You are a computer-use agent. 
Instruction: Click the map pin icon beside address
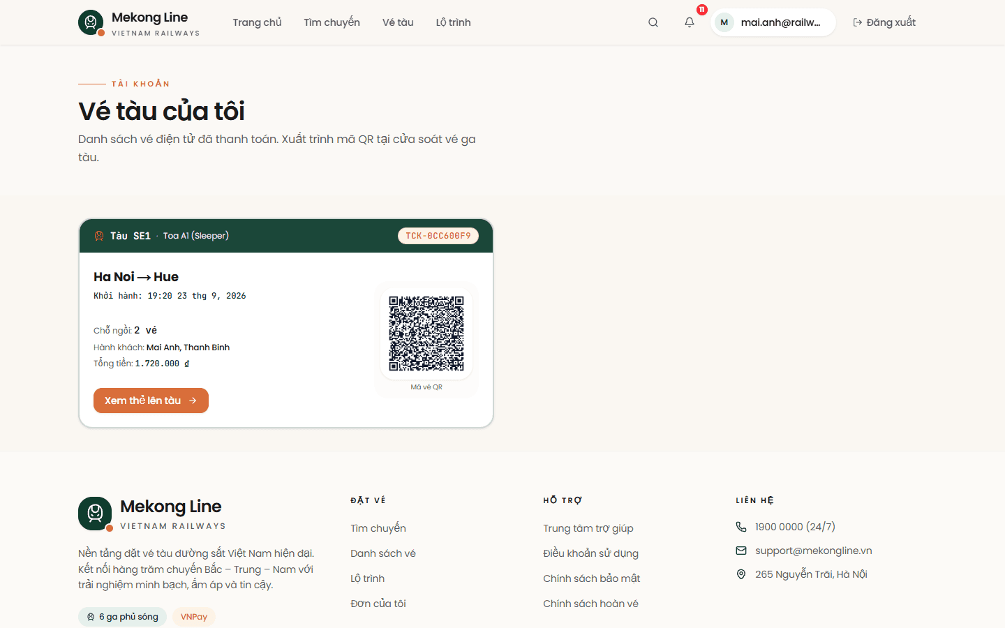tap(741, 574)
